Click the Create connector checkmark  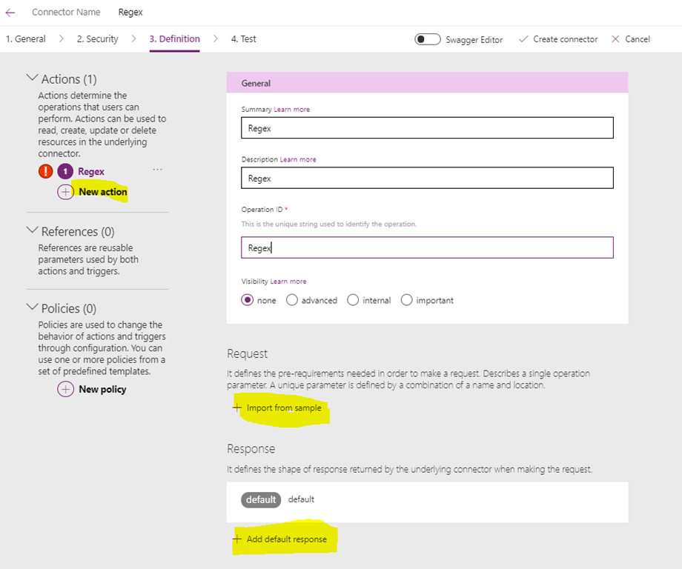(523, 39)
